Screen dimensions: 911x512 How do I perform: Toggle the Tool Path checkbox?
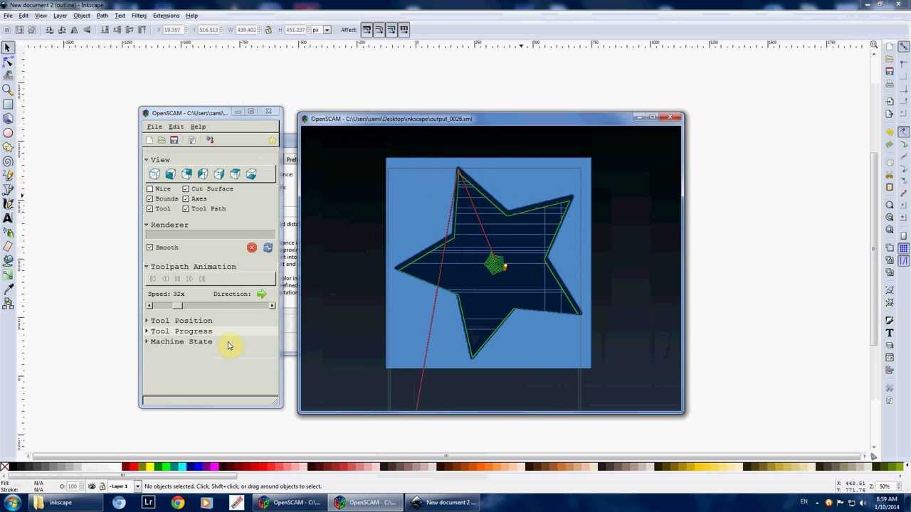tap(186, 209)
